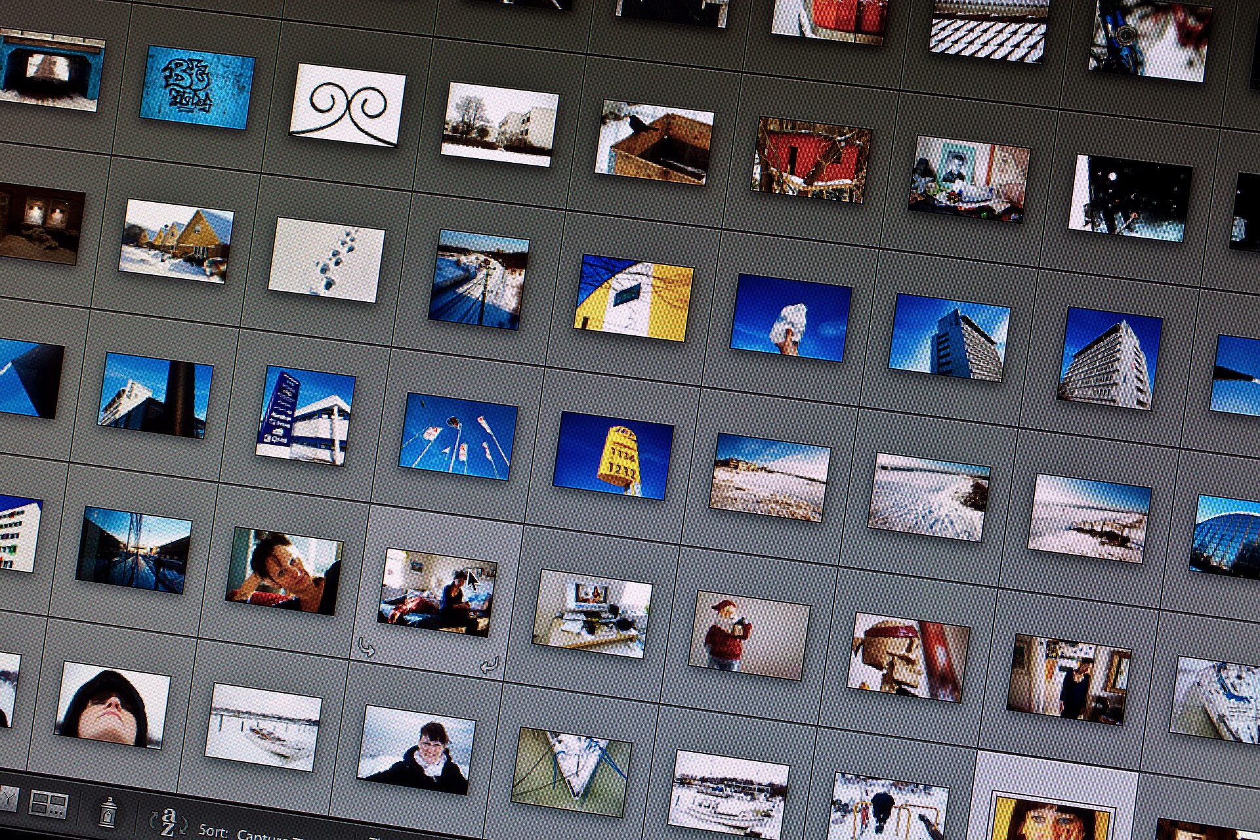Select woman resting head on hand photo

click(x=283, y=571)
